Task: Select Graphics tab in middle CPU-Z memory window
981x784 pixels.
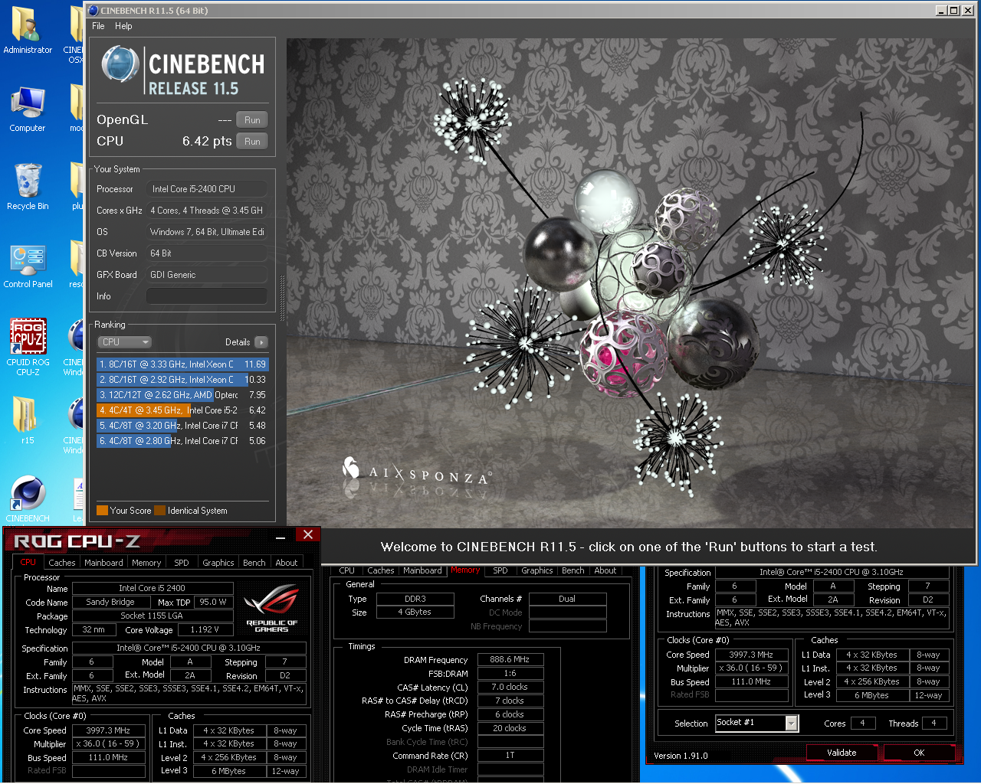Action: coord(537,570)
